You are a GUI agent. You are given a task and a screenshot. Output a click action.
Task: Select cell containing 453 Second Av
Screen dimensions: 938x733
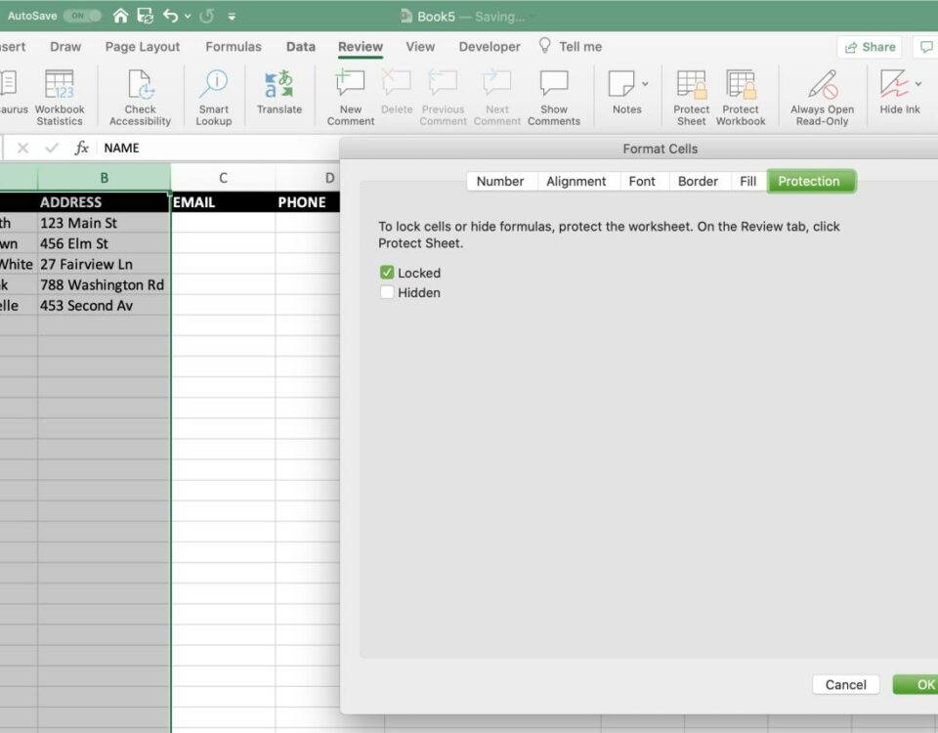pyautogui.click(x=105, y=305)
